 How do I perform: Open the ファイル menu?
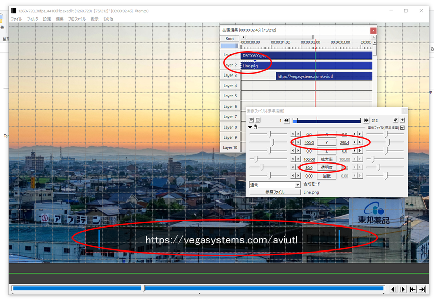(x=17, y=19)
